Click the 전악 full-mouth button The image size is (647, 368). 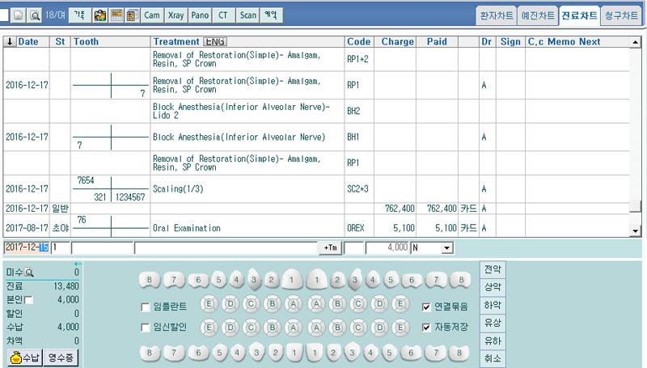(x=492, y=269)
